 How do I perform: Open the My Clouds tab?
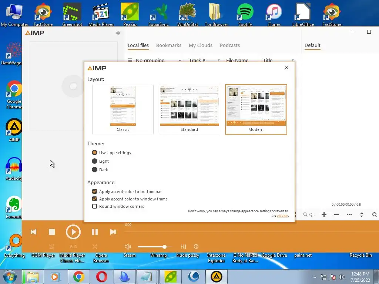click(201, 45)
